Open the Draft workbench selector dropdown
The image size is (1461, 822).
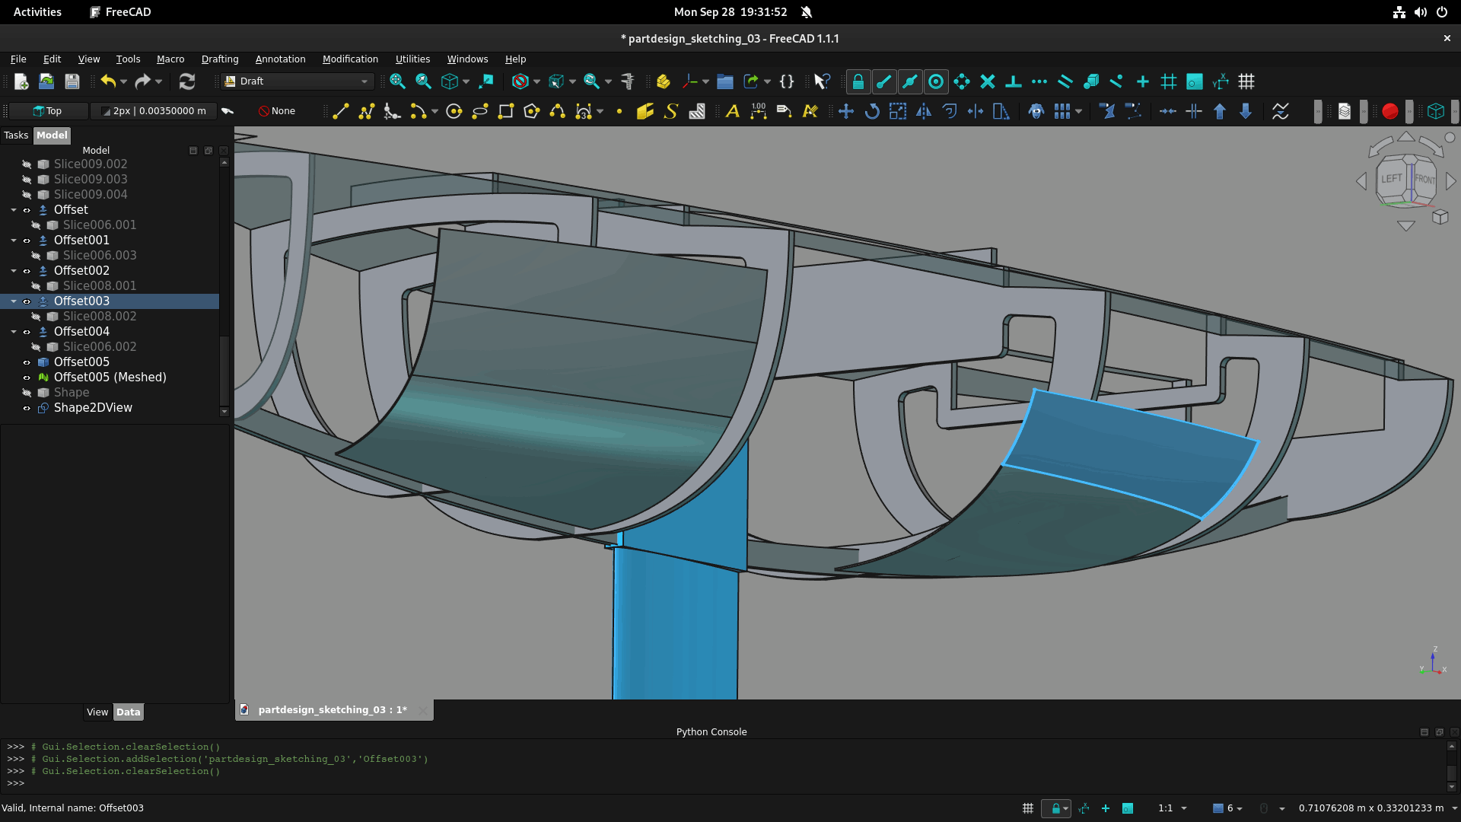point(297,81)
